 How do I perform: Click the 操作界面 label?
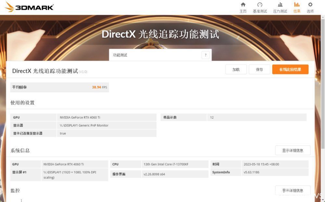coord(119,174)
